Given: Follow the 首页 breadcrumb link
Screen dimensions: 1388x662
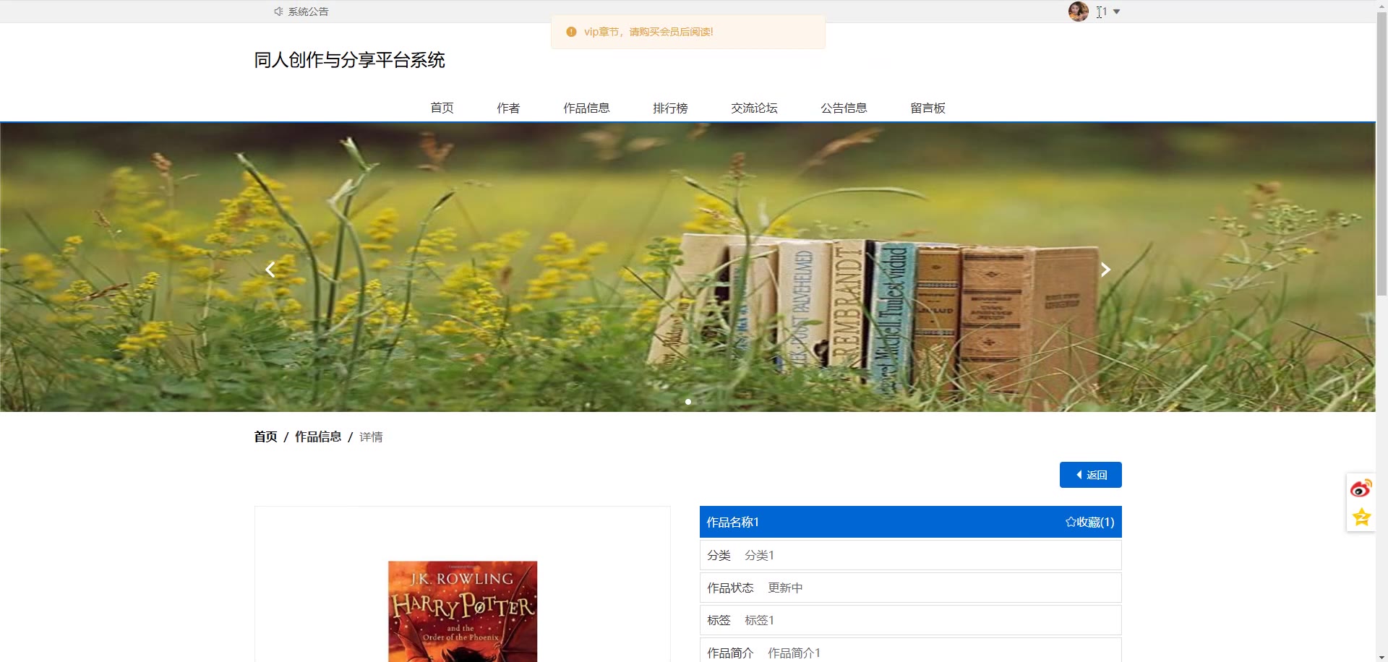Looking at the screenshot, I should pos(265,437).
